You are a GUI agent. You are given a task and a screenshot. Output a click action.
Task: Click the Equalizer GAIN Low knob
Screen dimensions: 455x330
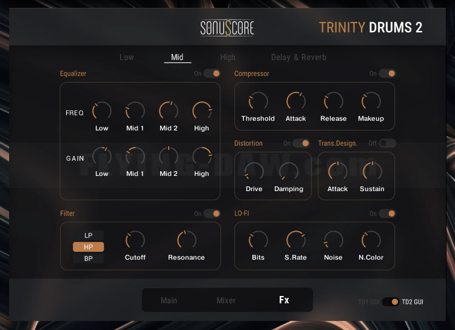[102, 156]
